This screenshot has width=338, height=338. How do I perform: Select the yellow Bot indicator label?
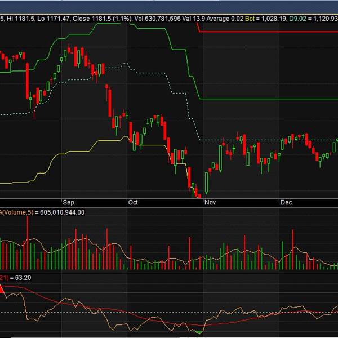click(250, 19)
